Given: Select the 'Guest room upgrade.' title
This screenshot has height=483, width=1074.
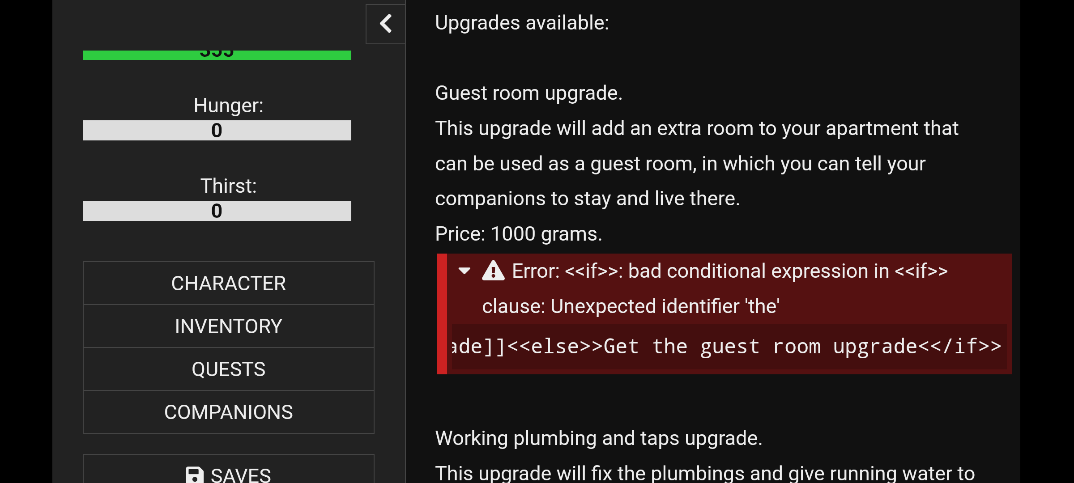Looking at the screenshot, I should pos(528,93).
